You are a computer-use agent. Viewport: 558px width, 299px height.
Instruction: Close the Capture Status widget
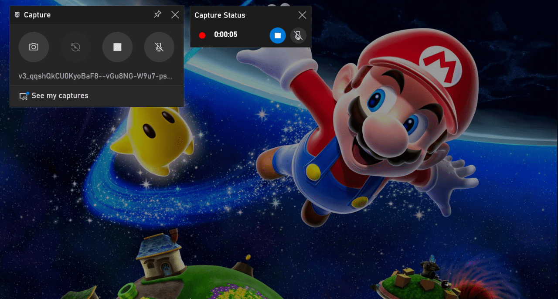click(x=302, y=15)
